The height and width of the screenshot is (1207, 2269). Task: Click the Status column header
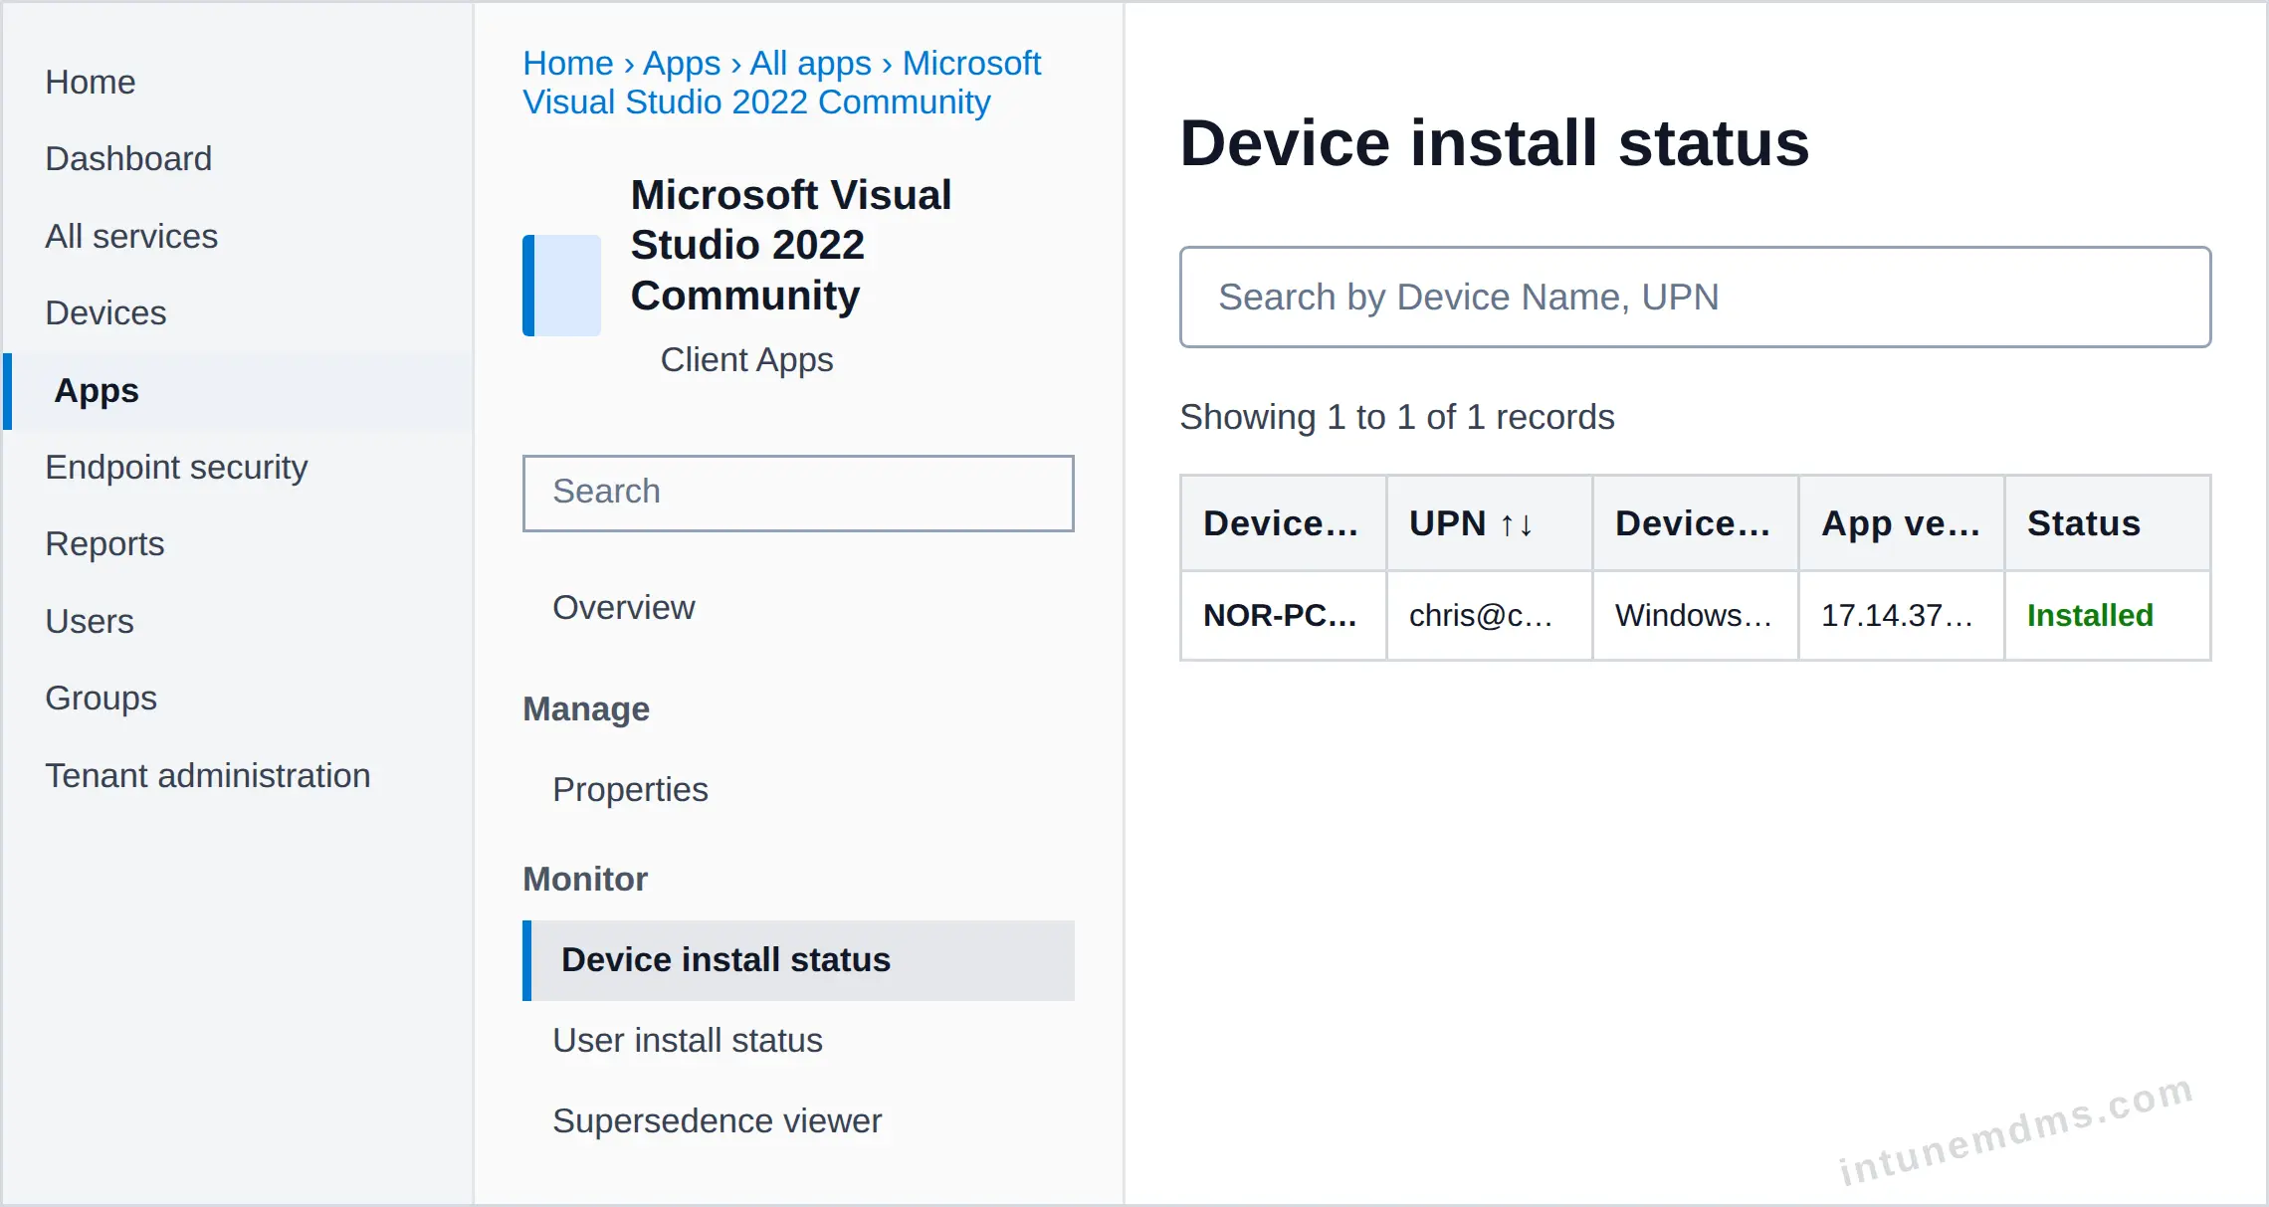(2107, 523)
